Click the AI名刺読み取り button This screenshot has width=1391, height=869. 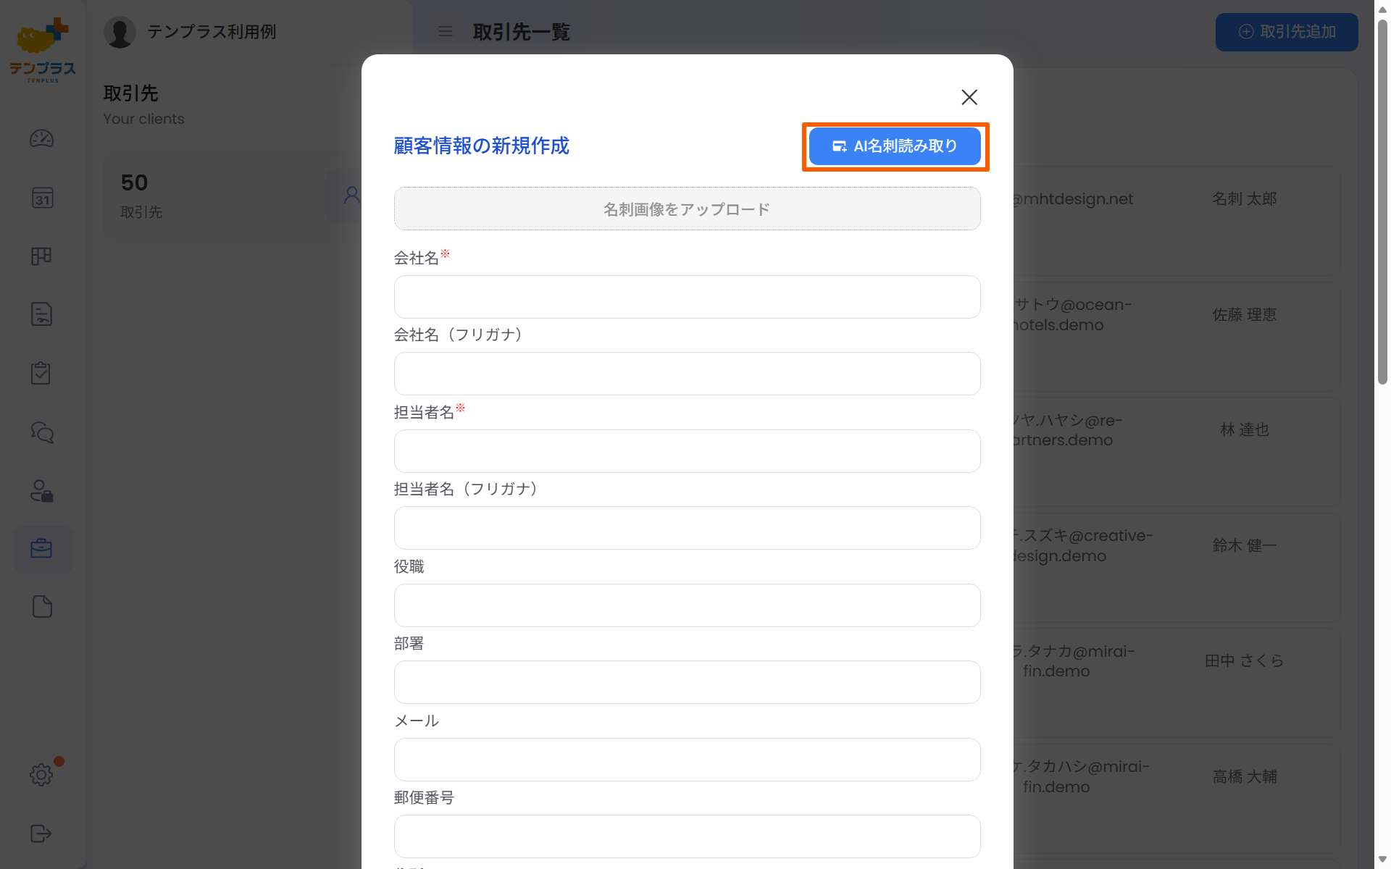point(895,146)
